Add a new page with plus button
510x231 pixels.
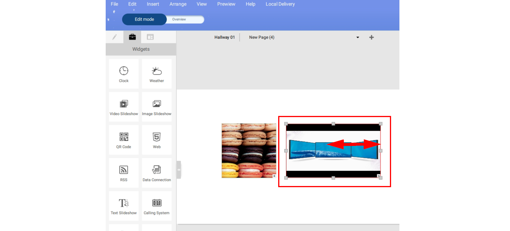pyautogui.click(x=371, y=37)
